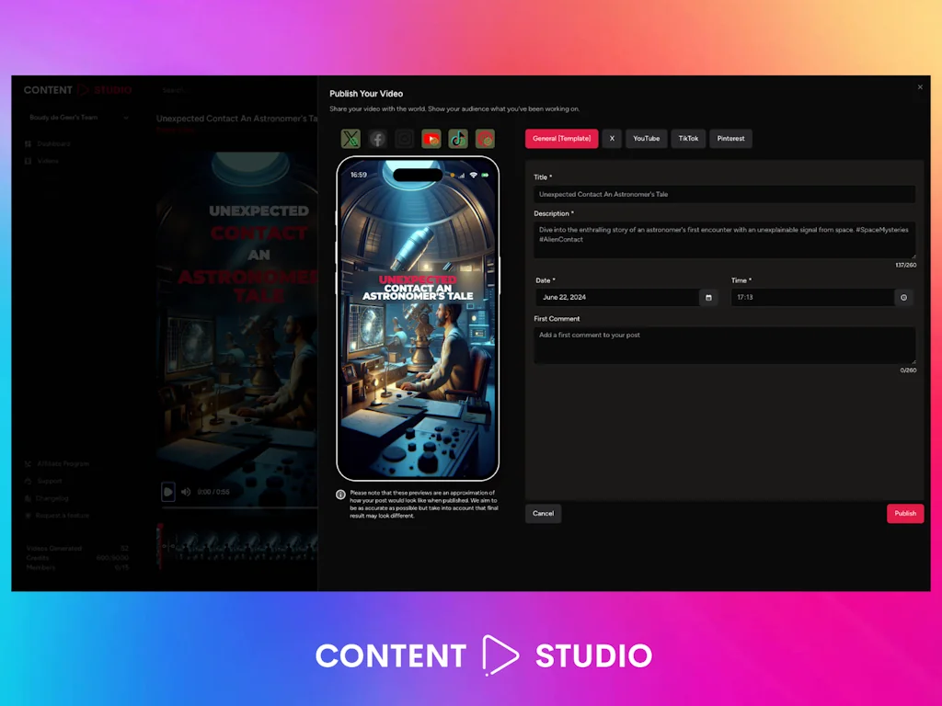The image size is (942, 706).
Task: Click the First Comment text area
Action: [x=724, y=347]
